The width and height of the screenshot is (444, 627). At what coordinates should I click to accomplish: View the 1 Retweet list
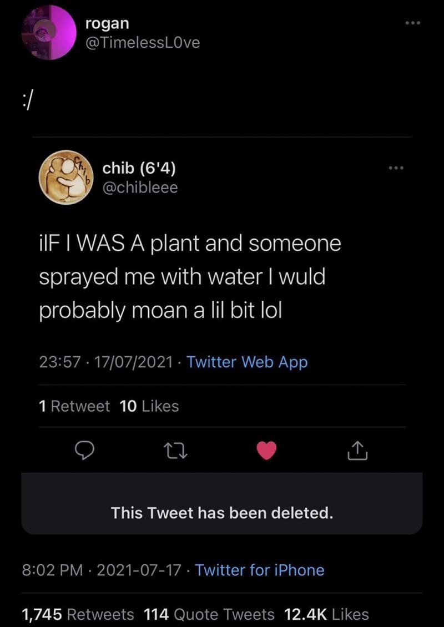pos(74,406)
